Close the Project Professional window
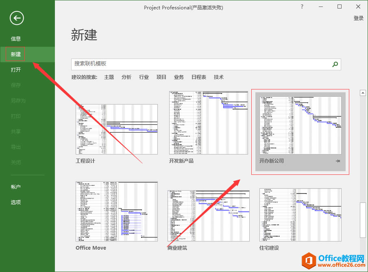This screenshot has height=272, width=368. tap(358, 7)
